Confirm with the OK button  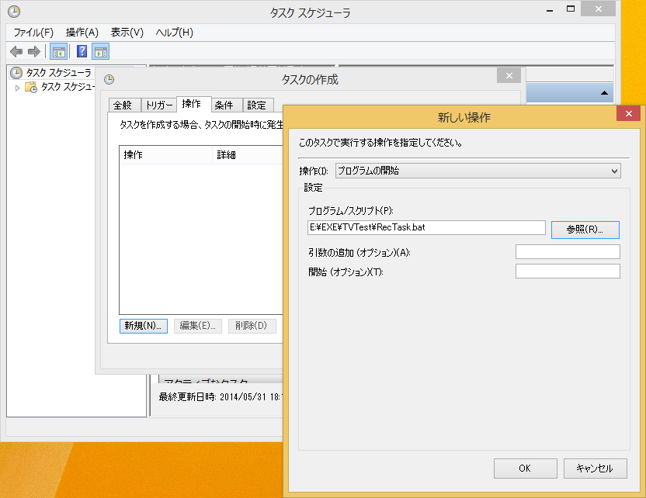click(526, 469)
